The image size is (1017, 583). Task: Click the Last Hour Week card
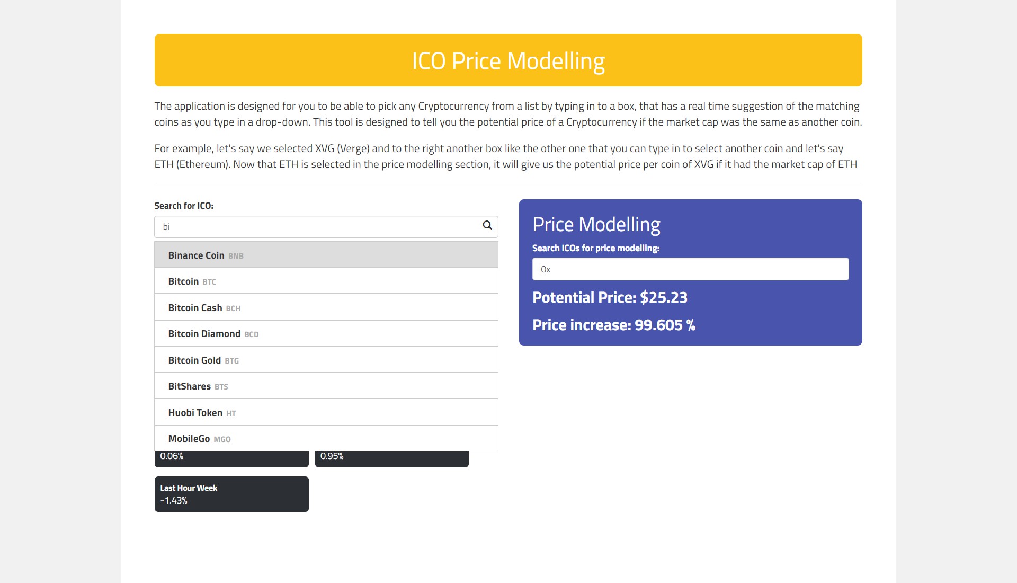coord(231,494)
